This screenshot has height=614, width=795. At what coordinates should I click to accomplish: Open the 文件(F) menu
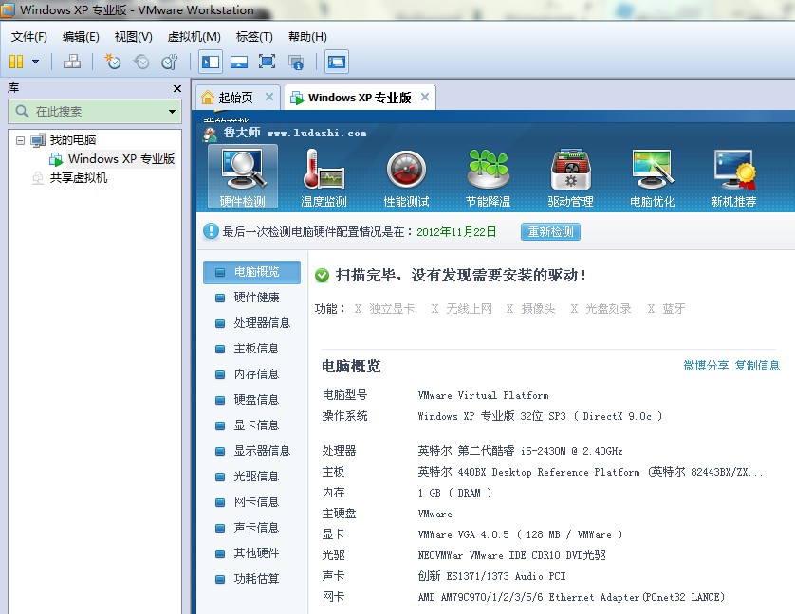[28, 36]
